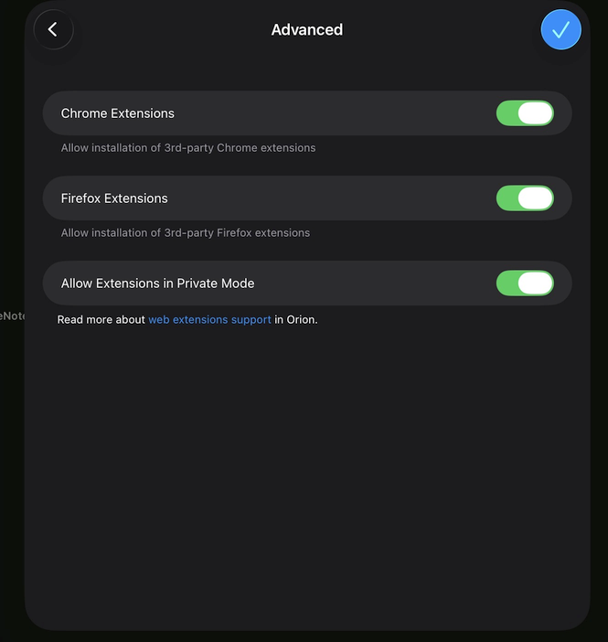Click the empty panel area below the settings
The image size is (608, 642).
click(307, 476)
